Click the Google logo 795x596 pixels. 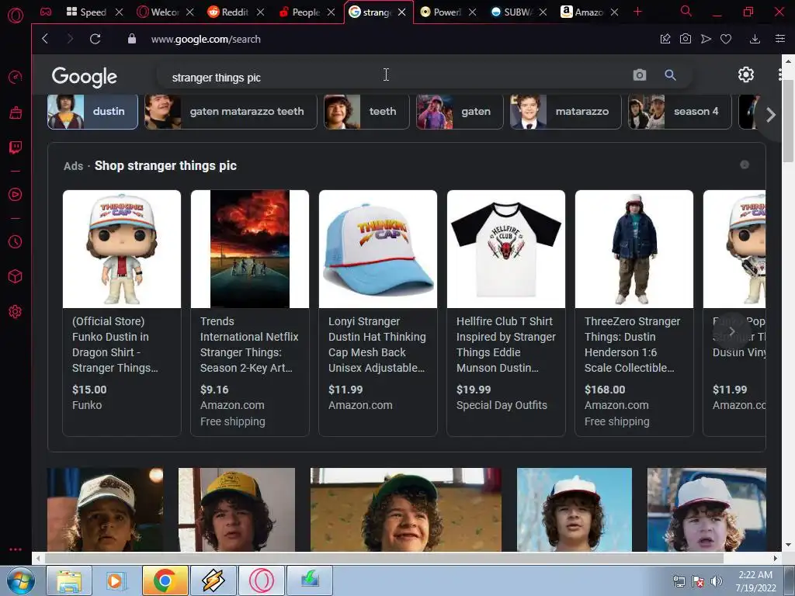tap(84, 77)
